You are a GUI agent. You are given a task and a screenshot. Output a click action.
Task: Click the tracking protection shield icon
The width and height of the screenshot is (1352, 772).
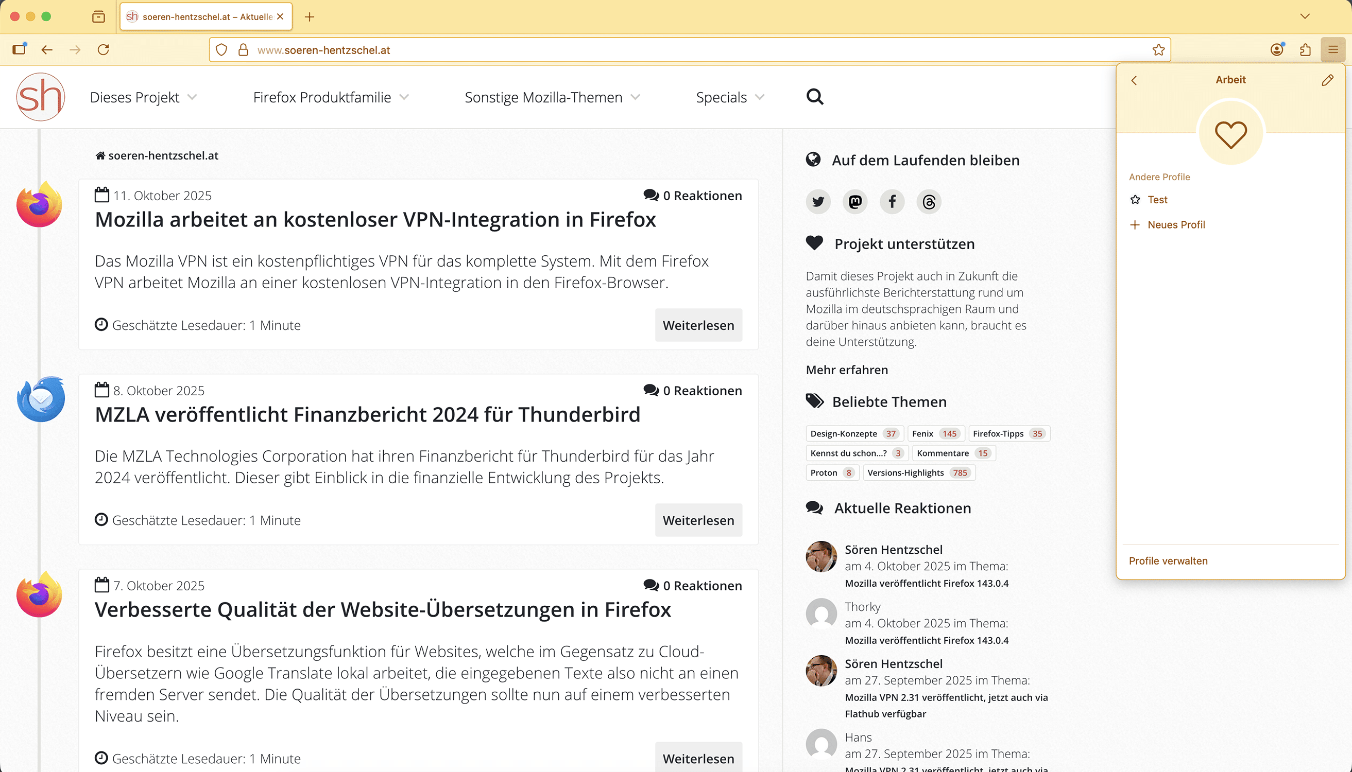[222, 50]
